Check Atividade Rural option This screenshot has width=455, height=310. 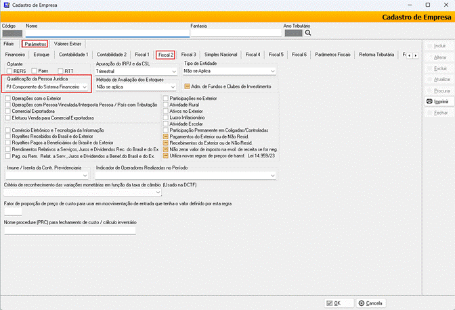(x=165, y=105)
